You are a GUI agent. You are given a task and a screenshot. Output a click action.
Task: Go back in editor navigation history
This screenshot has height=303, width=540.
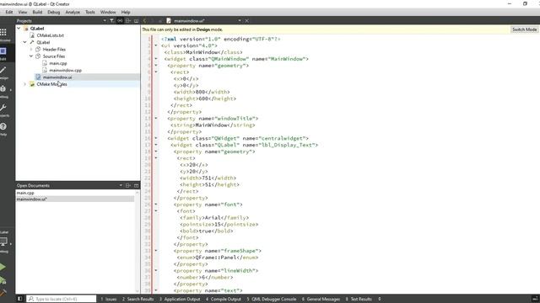click(144, 20)
